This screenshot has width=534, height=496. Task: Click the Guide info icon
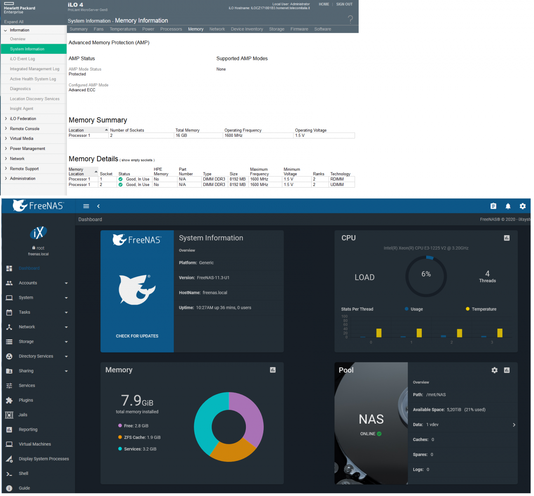9,488
